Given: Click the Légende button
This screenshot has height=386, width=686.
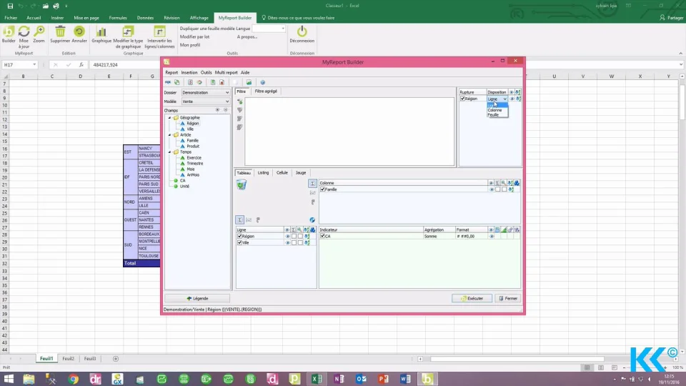Looking at the screenshot, I should click(x=197, y=299).
